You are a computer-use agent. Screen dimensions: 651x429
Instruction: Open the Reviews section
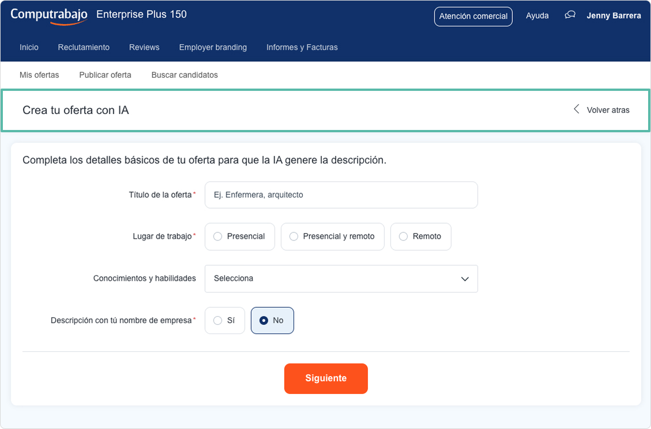[x=144, y=47]
